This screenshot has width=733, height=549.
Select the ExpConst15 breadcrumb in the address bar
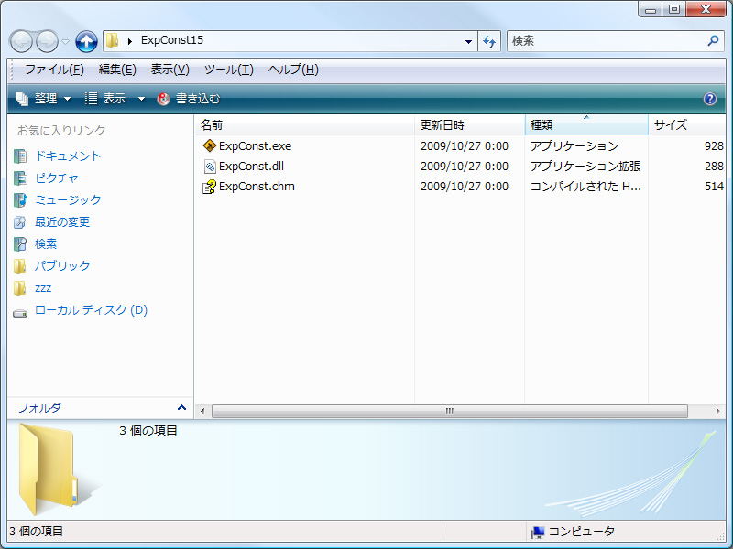tap(172, 40)
